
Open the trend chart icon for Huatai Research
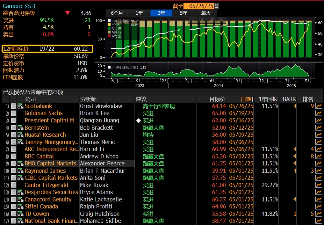[x=319, y=135]
